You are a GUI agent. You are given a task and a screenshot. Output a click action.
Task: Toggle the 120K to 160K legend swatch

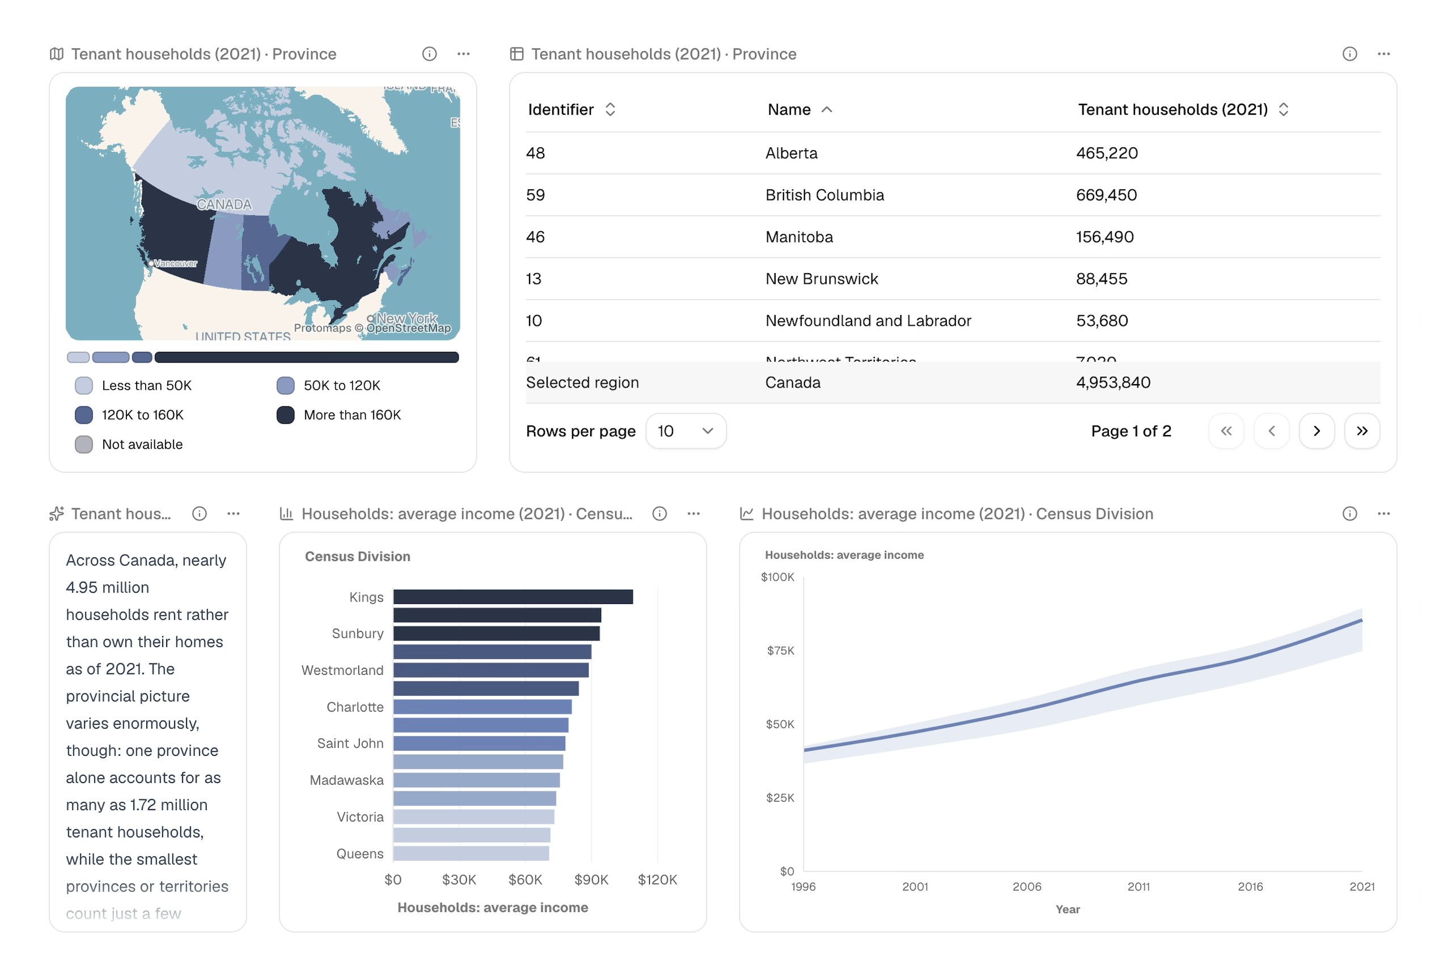point(84,415)
